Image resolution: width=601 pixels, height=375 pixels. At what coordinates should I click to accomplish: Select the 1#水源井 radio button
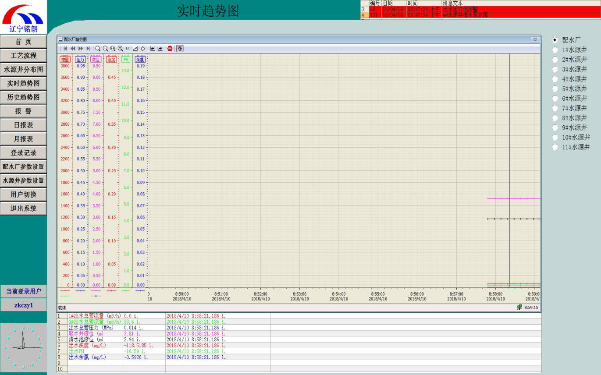pos(555,50)
